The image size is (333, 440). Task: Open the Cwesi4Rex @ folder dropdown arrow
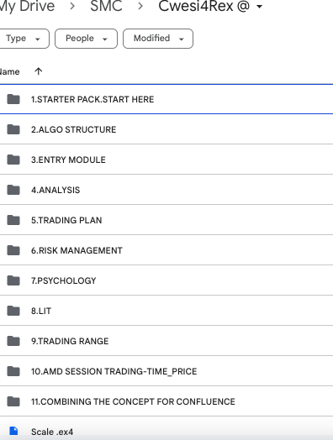[259, 7]
